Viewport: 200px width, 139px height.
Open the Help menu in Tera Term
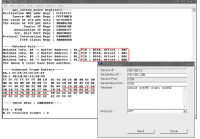pyautogui.click(x=61, y=6)
